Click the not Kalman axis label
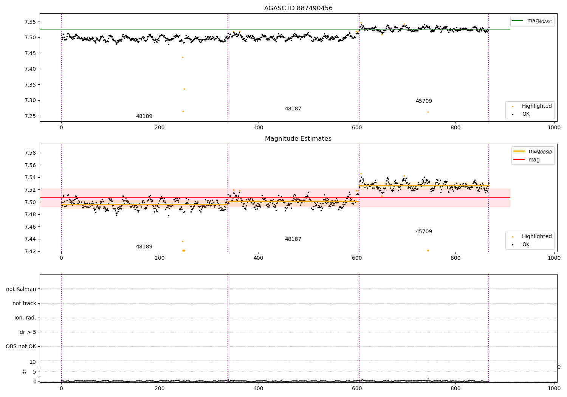 (x=21, y=289)
